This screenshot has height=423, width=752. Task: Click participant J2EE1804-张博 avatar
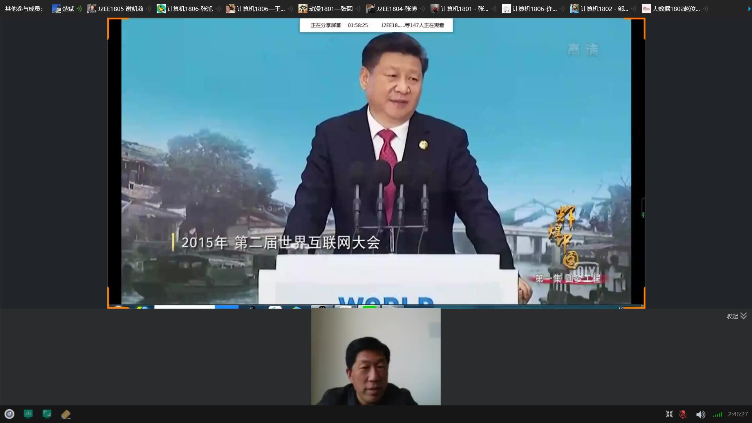point(371,9)
